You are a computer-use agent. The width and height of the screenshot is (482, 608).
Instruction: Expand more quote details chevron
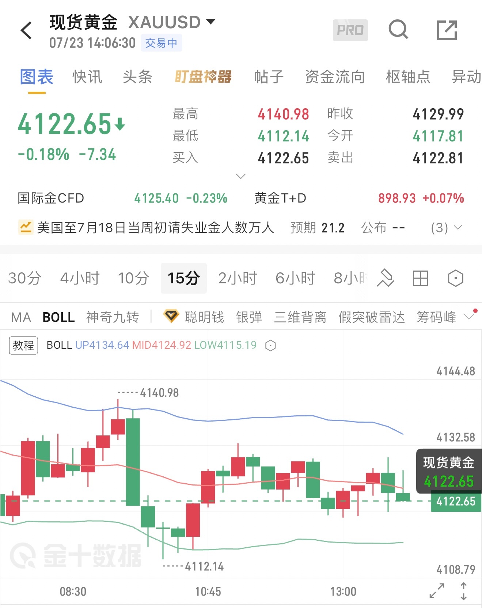point(241,176)
